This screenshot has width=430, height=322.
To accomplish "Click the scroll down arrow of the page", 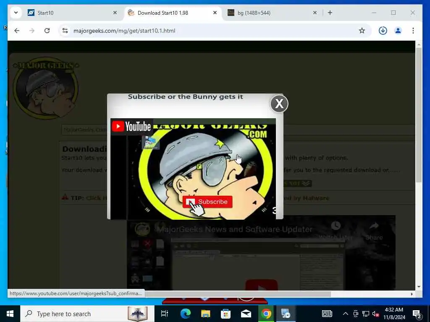I will tap(419, 287).
